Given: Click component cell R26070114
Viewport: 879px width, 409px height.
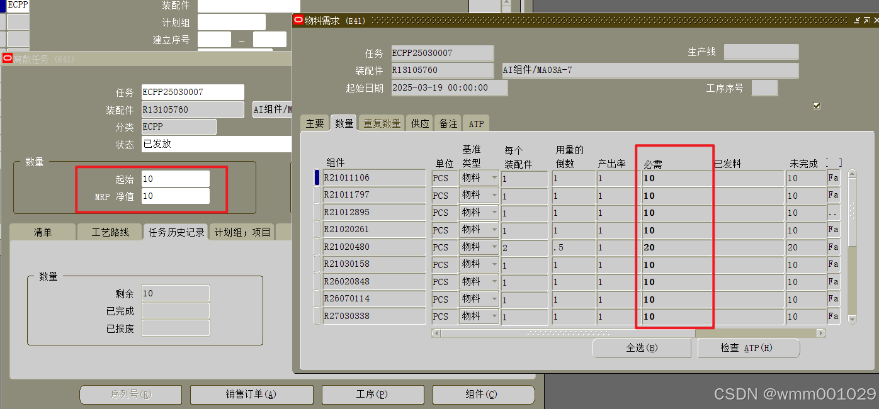Looking at the screenshot, I should [375, 300].
